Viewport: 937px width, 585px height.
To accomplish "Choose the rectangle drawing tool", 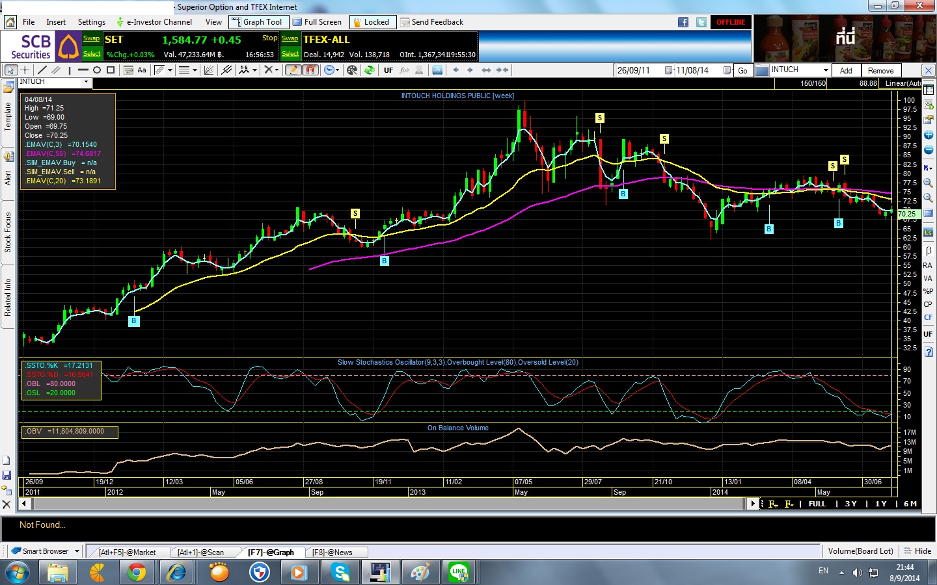I will [x=111, y=70].
